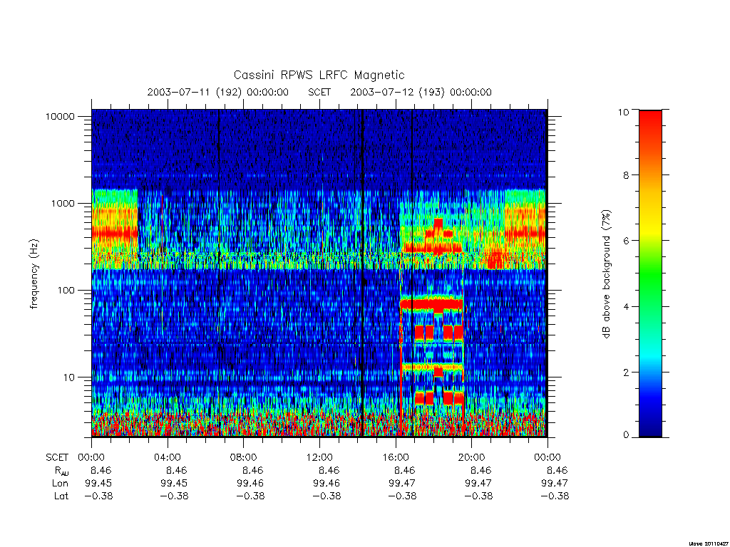Click the R AU row label
The image size is (730, 547).
pos(61,471)
